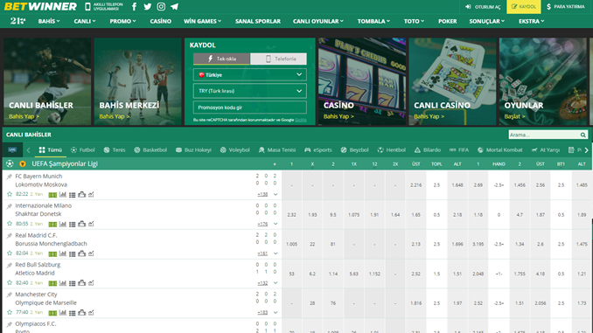Open the CANLI CASİNO banner

(452, 81)
